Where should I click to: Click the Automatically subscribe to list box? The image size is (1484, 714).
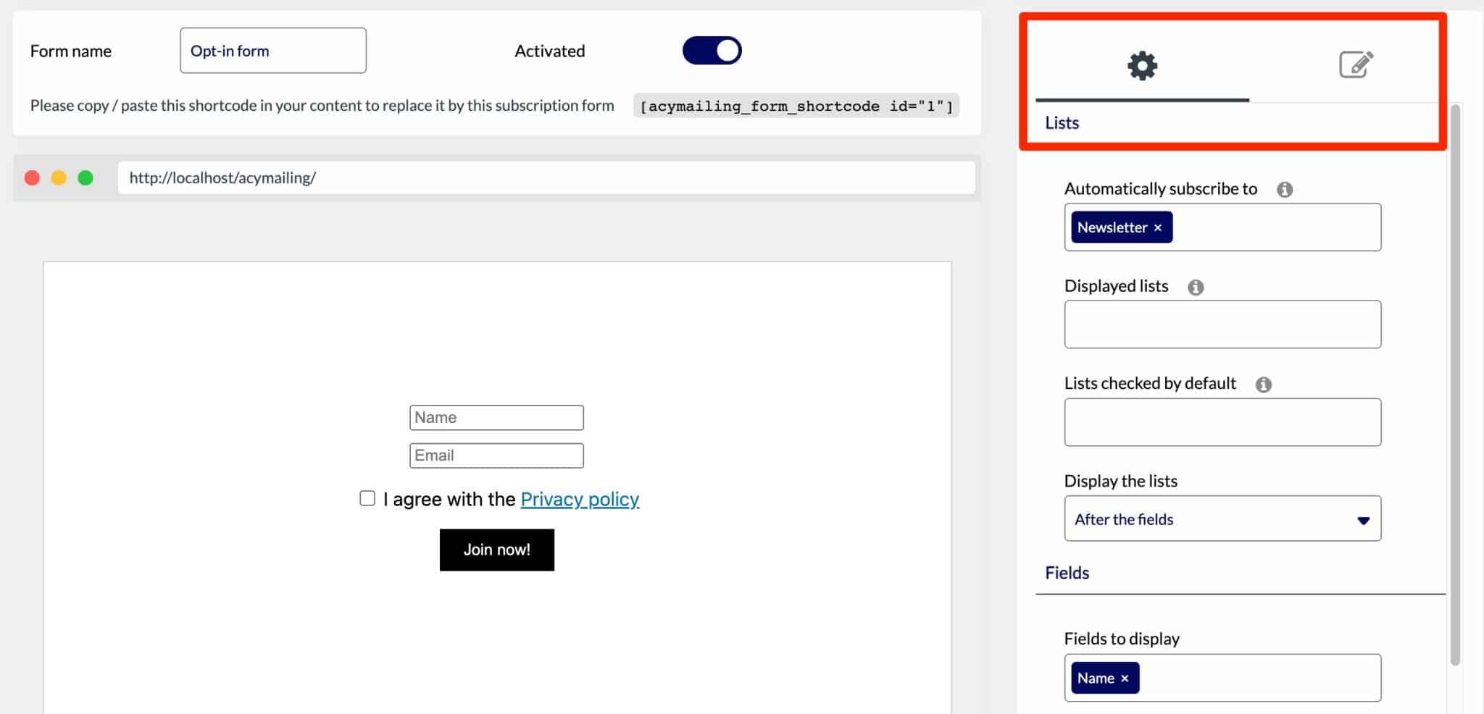click(x=1222, y=227)
